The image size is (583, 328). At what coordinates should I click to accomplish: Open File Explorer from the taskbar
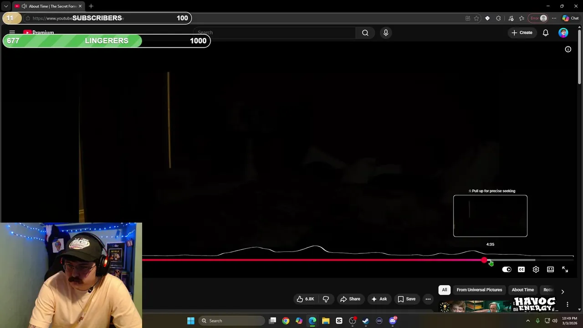326,321
